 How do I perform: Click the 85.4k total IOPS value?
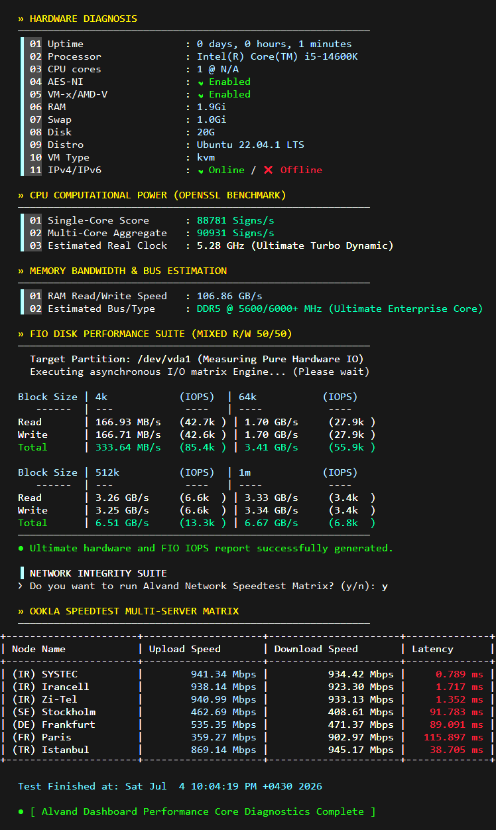tap(203, 447)
